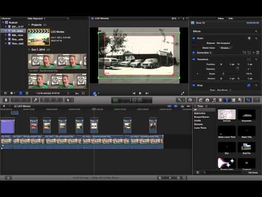Image resolution: width=262 pixels, height=197 pixels.
Task: Open the keyword editor key icon
Action: [35, 100]
